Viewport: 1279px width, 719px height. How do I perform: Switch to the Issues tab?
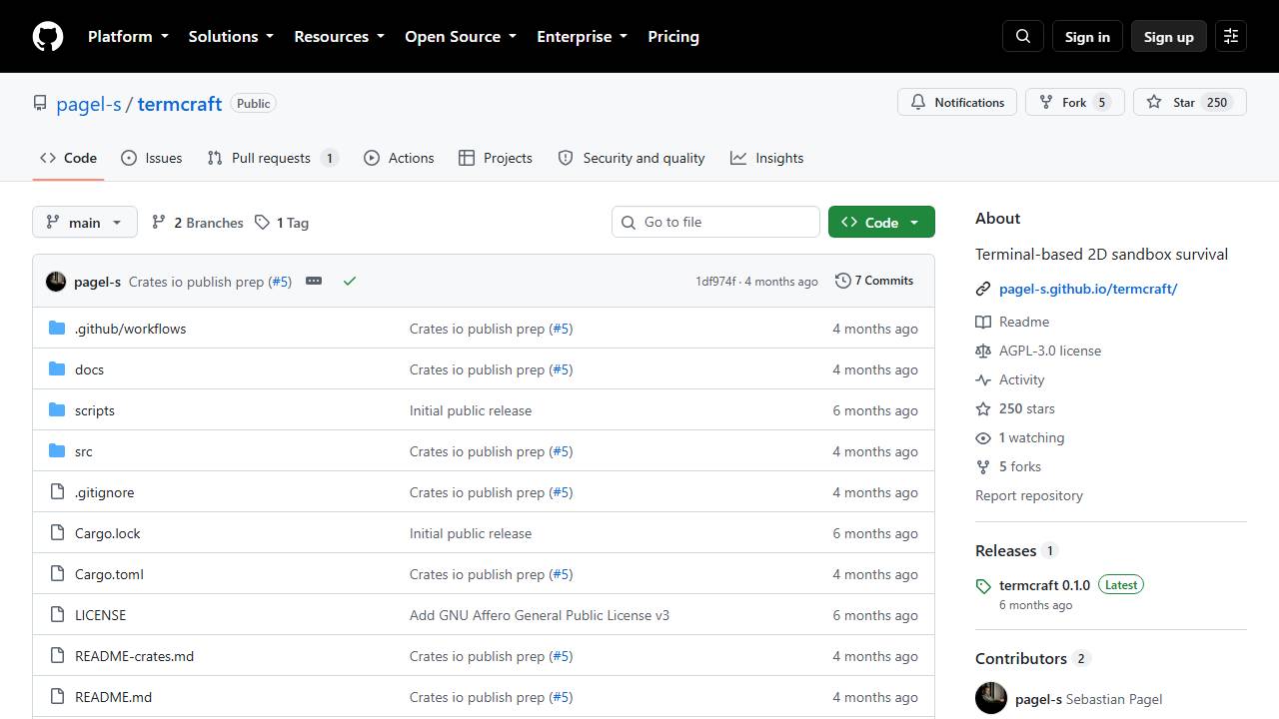click(x=152, y=158)
